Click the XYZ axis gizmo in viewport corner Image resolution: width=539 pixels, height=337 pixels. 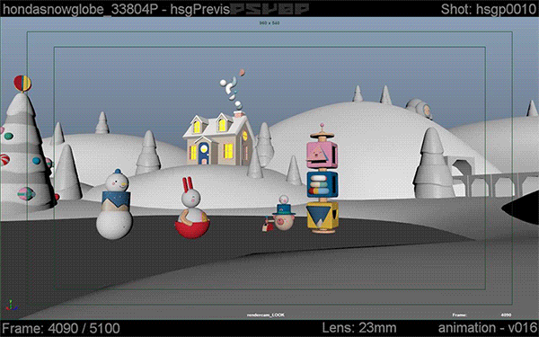[12, 305]
